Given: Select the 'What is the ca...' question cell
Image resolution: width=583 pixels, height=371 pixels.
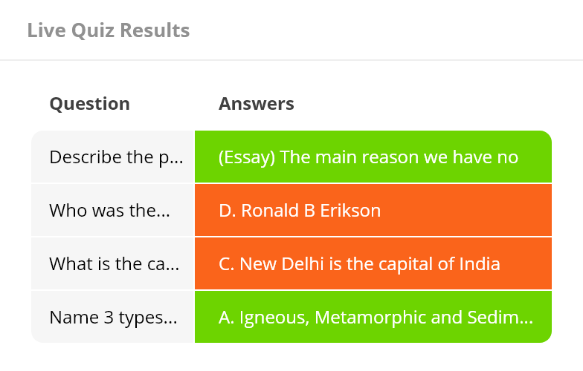Looking at the screenshot, I should pos(113,264).
